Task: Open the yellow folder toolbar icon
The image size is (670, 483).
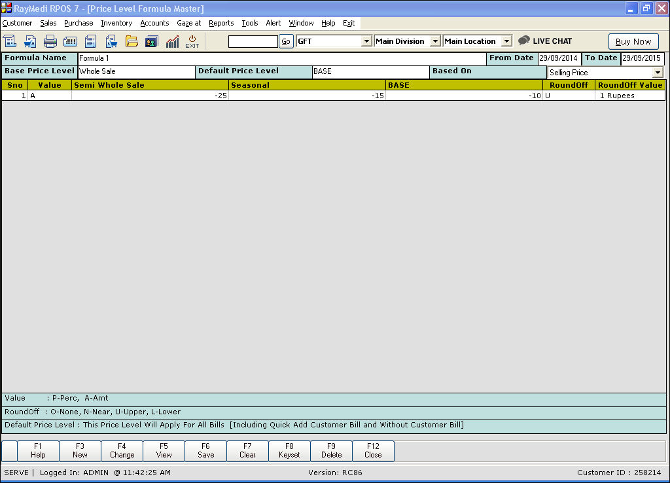Action: (x=132, y=41)
